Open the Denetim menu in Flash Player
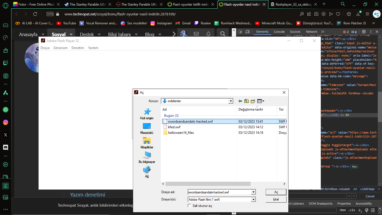The height and width of the screenshot is (215, 382). [78, 48]
